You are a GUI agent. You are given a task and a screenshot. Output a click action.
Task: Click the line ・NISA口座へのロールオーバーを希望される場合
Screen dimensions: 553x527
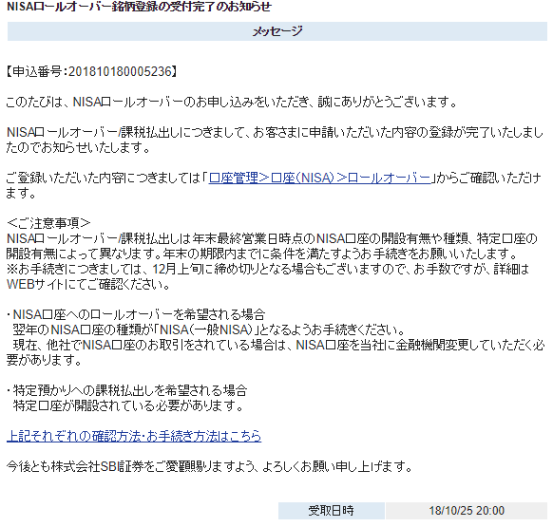(136, 314)
